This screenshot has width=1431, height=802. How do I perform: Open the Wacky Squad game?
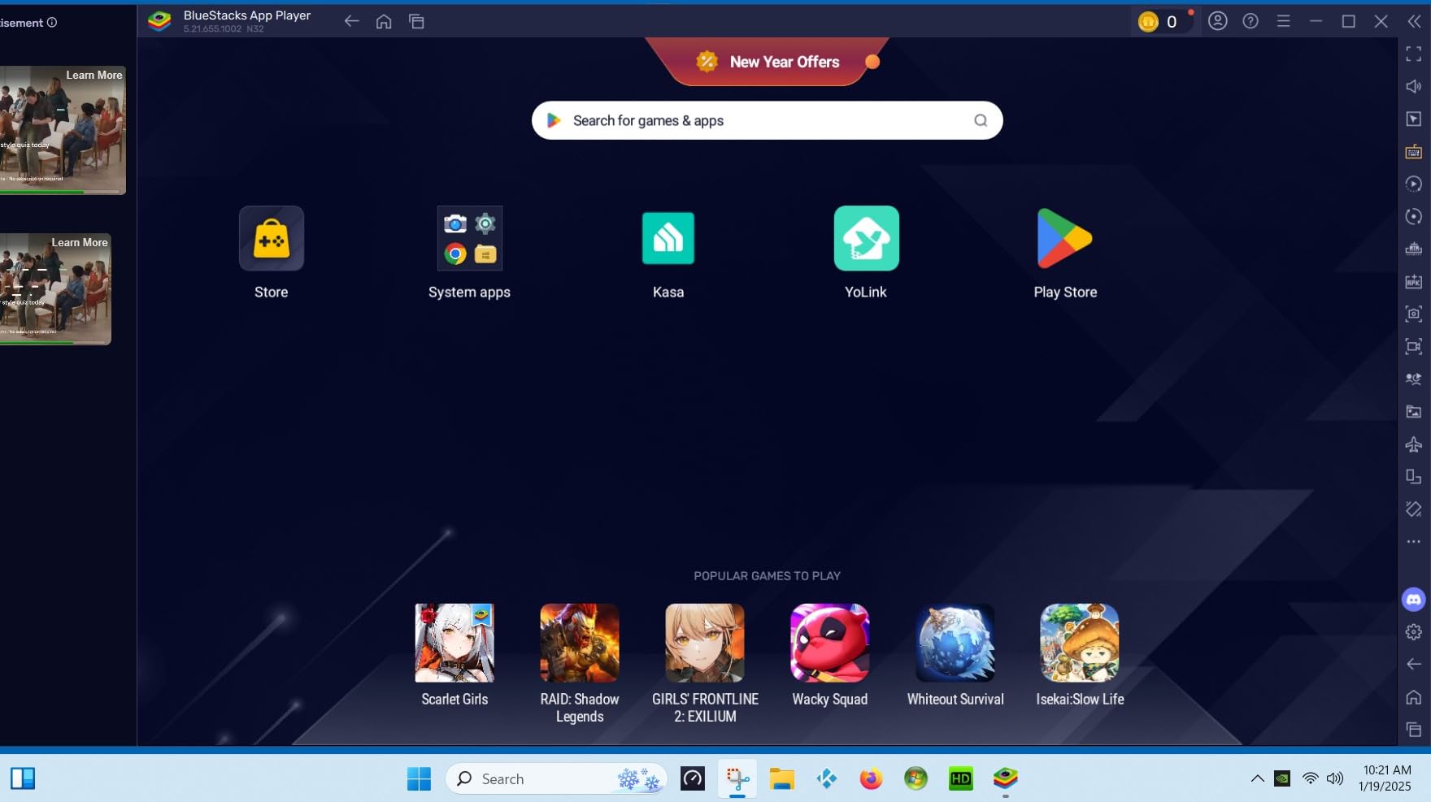[x=830, y=643]
